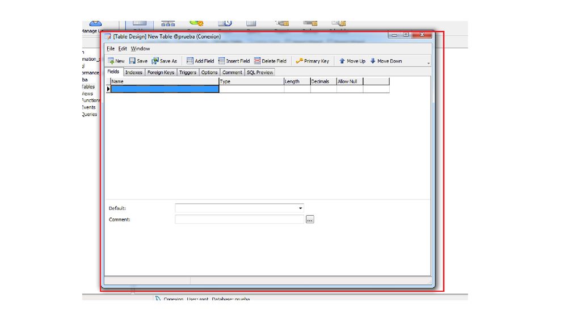Click the highlighted Name cell of first row

[165, 89]
